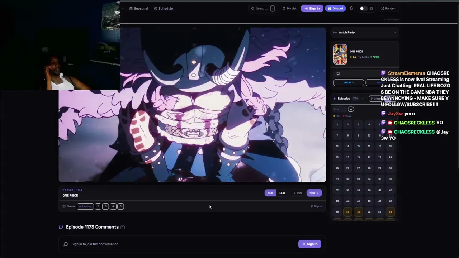Viewport: 459px width, 258px height.
Task: Select episode 45 in the episode grid
Action: coord(358,201)
